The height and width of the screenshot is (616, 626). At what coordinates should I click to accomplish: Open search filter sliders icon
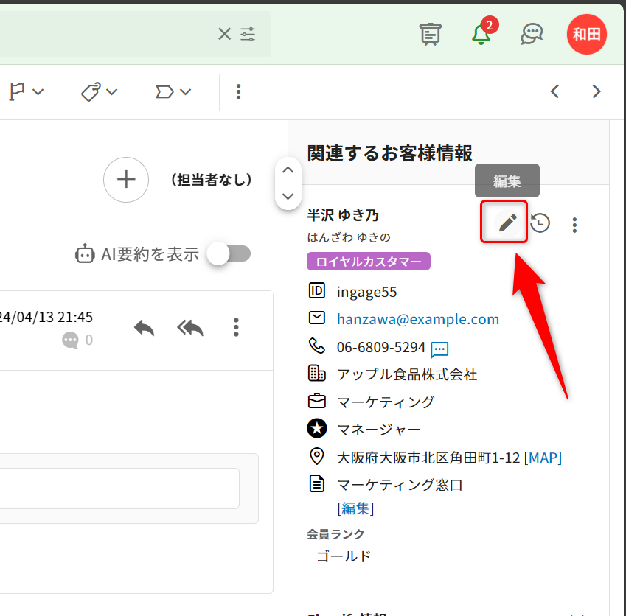(248, 34)
